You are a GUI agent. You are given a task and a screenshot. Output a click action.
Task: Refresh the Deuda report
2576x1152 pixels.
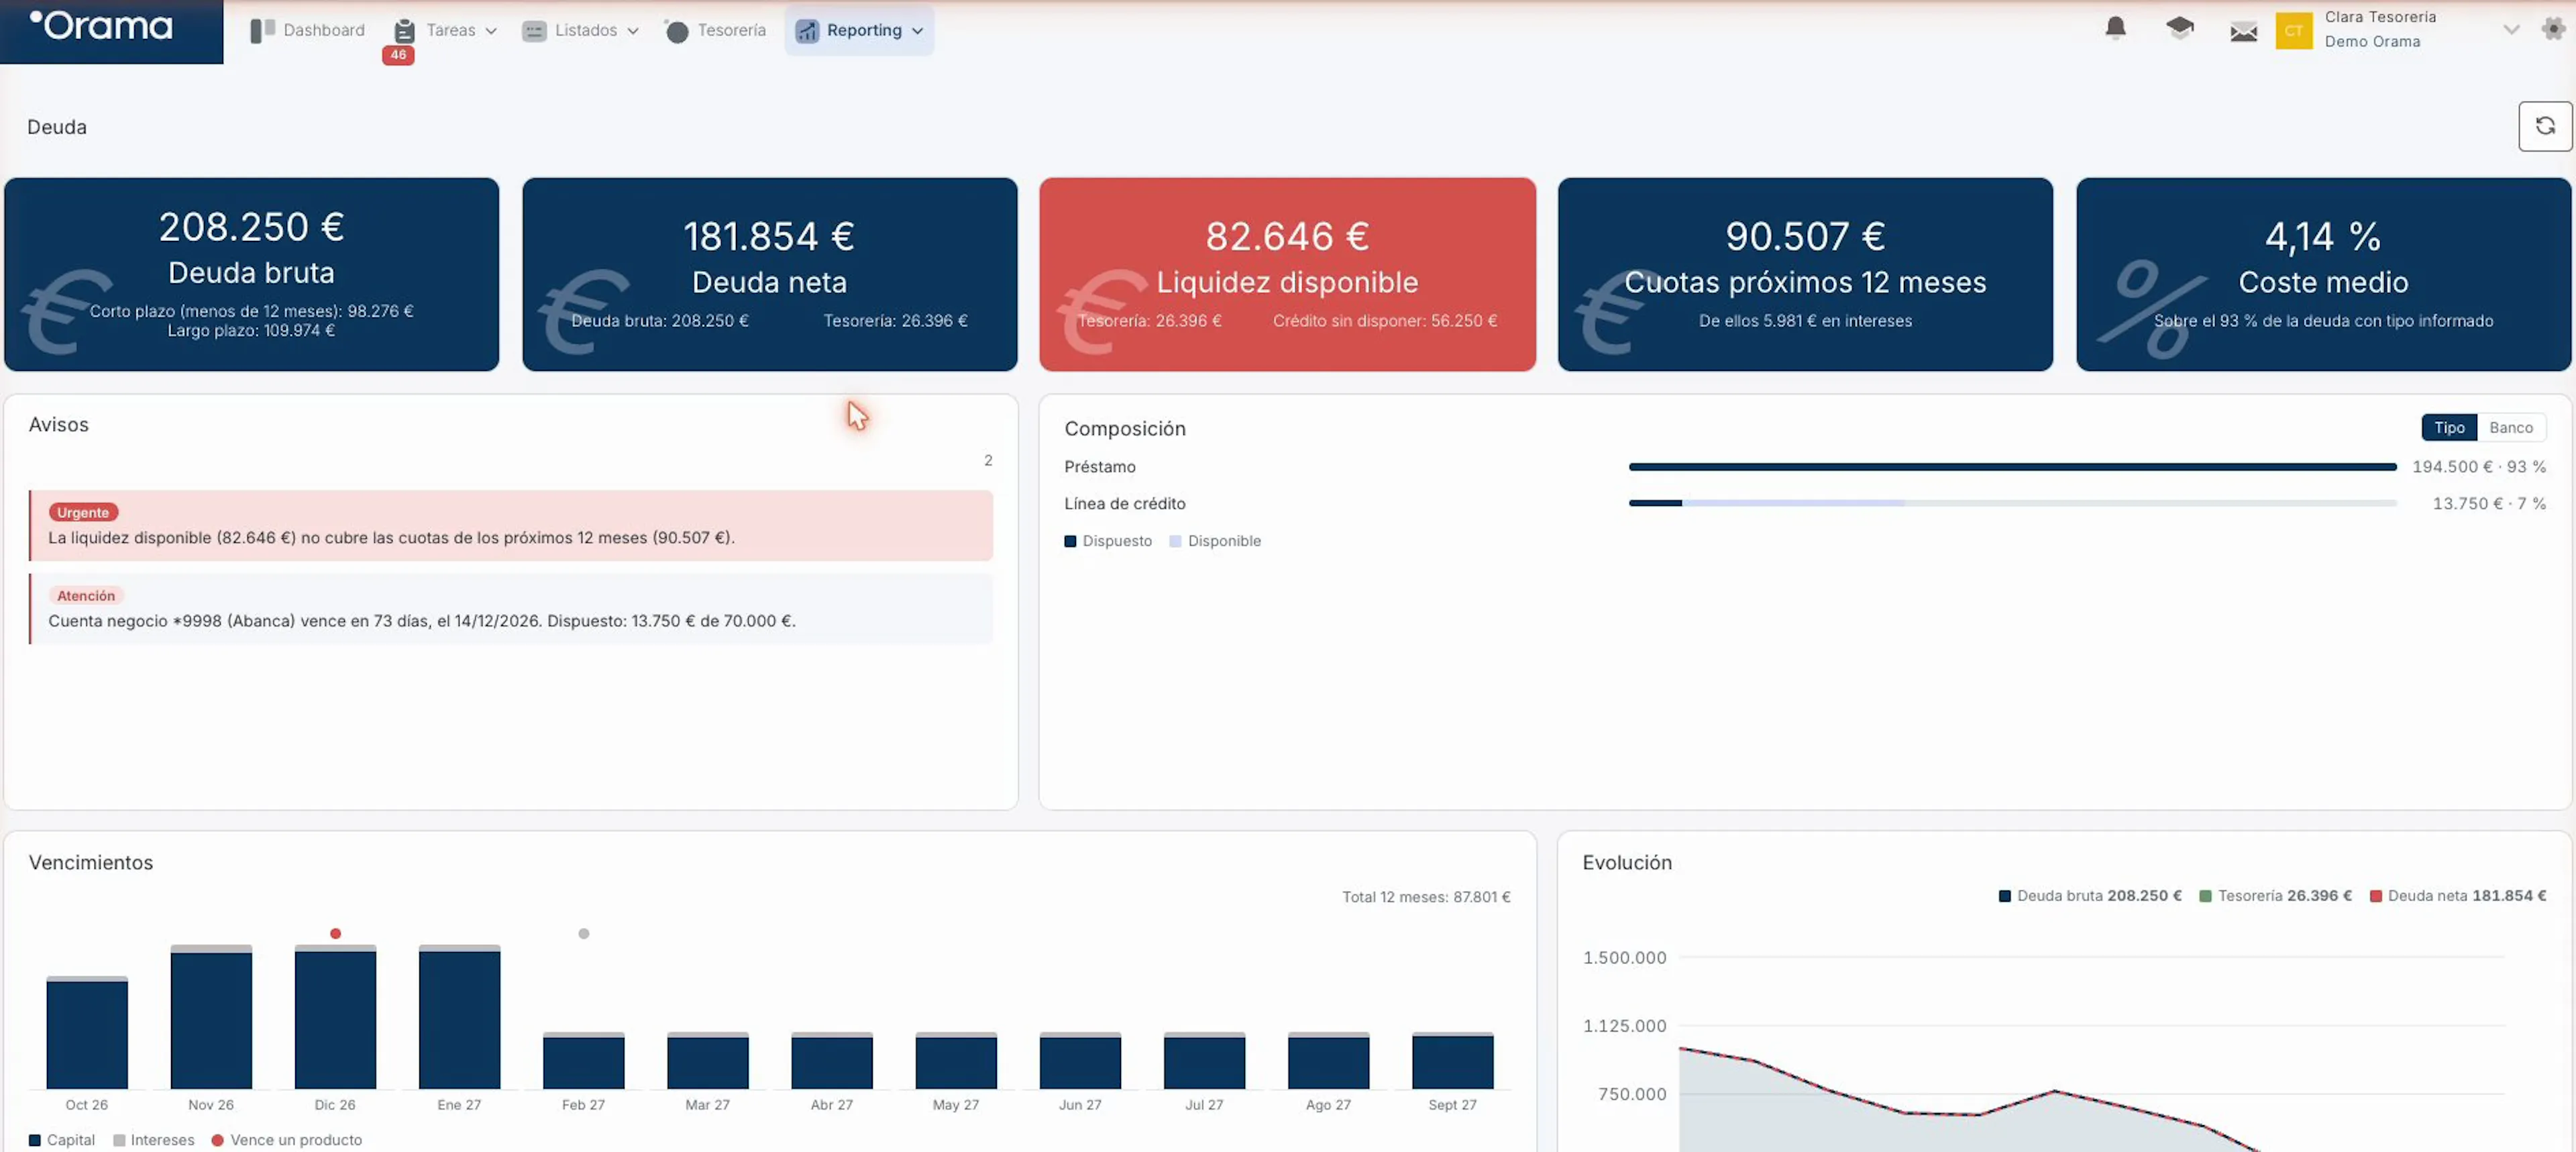(x=2544, y=126)
